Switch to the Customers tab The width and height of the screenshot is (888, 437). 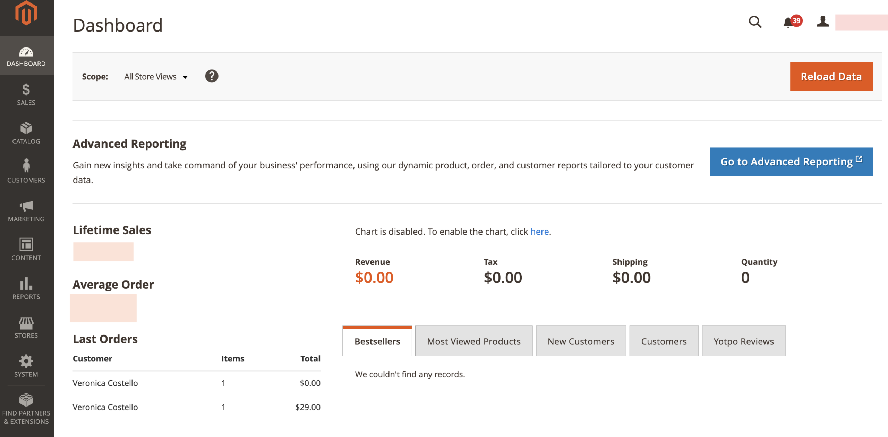(664, 341)
